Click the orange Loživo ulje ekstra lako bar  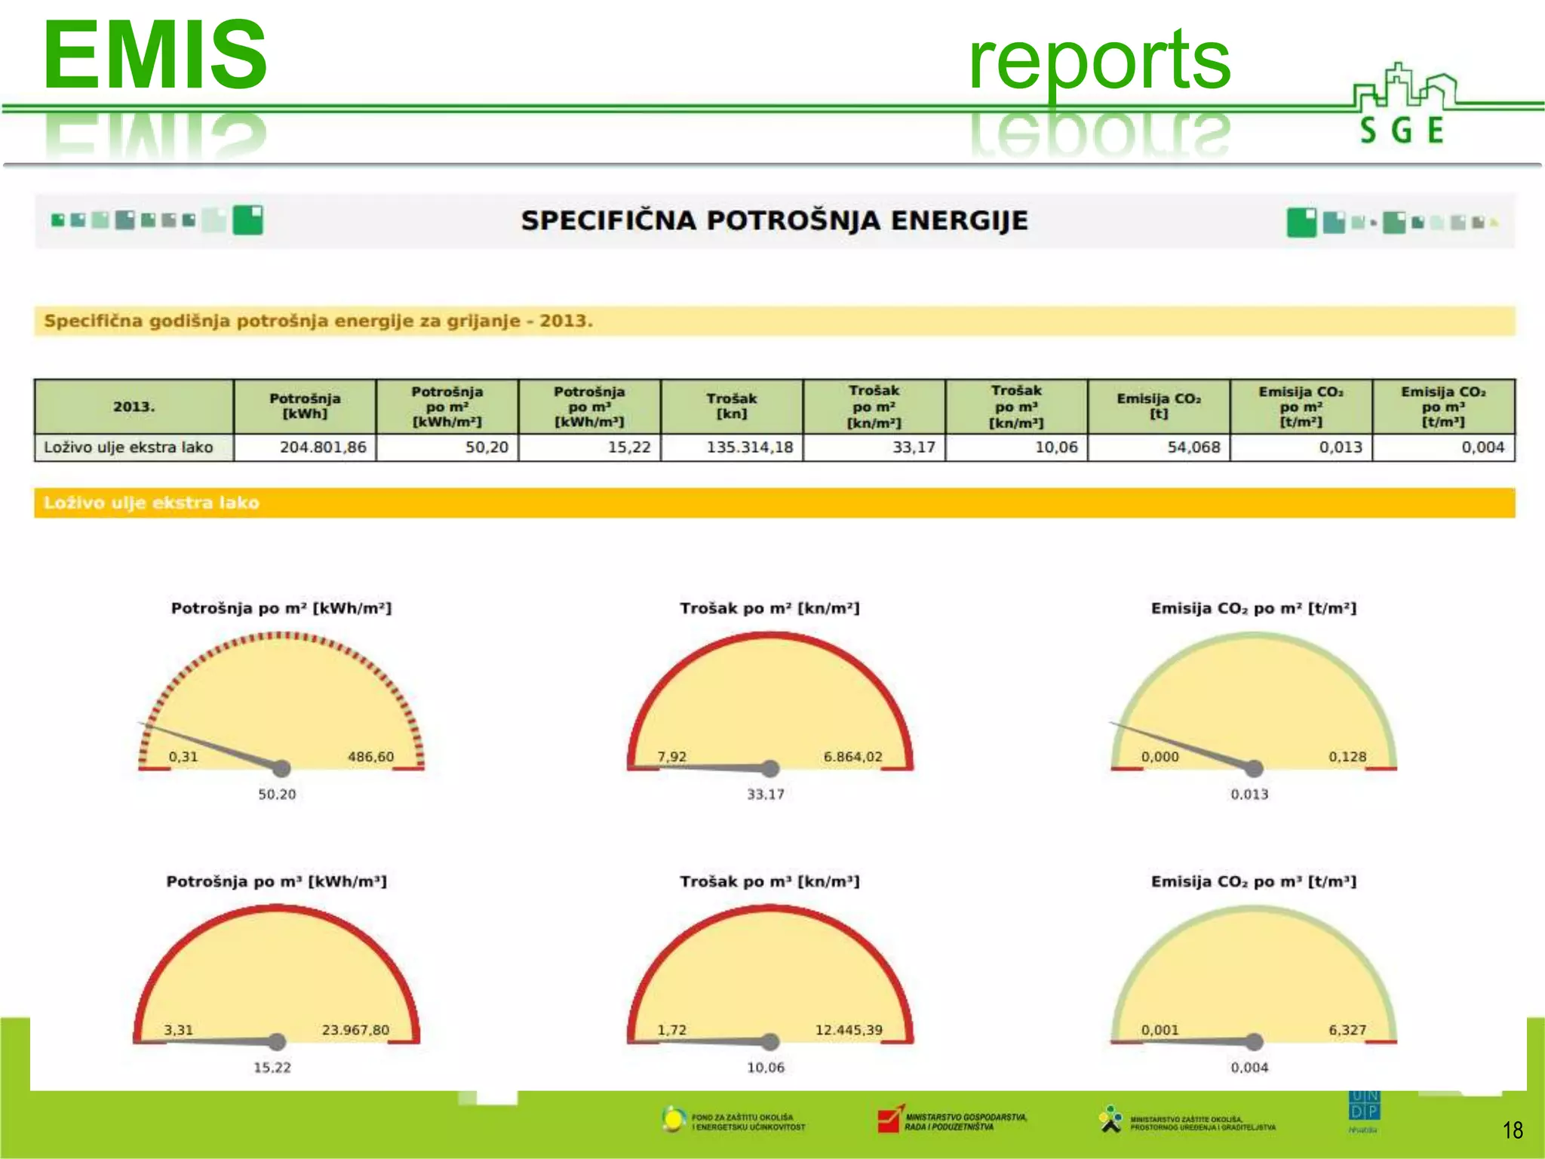[x=775, y=503]
